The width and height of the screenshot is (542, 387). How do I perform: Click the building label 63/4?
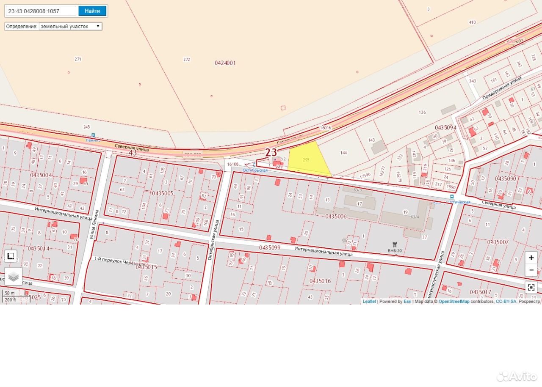pyautogui.click(x=415, y=217)
